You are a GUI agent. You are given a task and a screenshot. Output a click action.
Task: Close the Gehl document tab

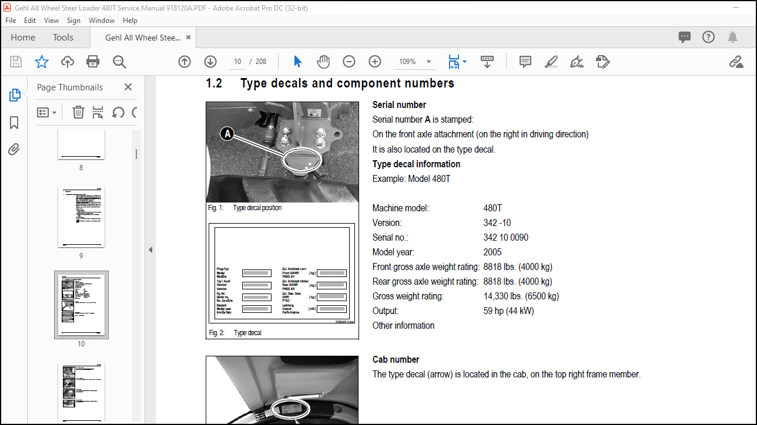point(188,38)
